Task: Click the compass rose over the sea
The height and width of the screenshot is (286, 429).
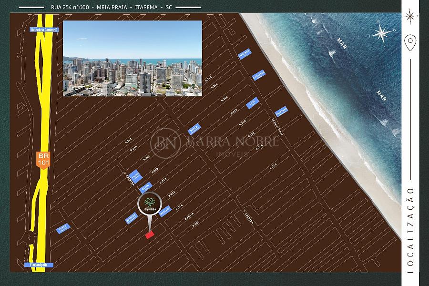Action: tap(381, 33)
